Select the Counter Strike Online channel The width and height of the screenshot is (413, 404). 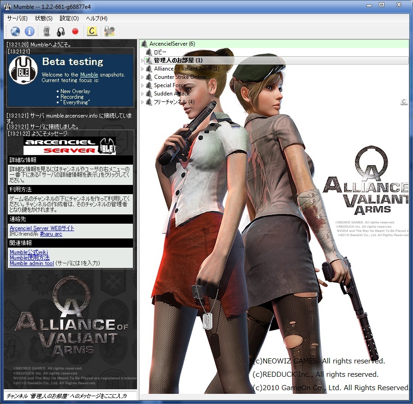tap(180, 77)
